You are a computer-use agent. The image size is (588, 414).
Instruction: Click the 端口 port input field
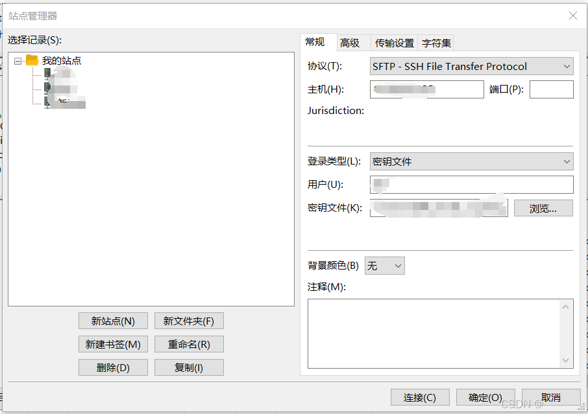click(x=551, y=89)
